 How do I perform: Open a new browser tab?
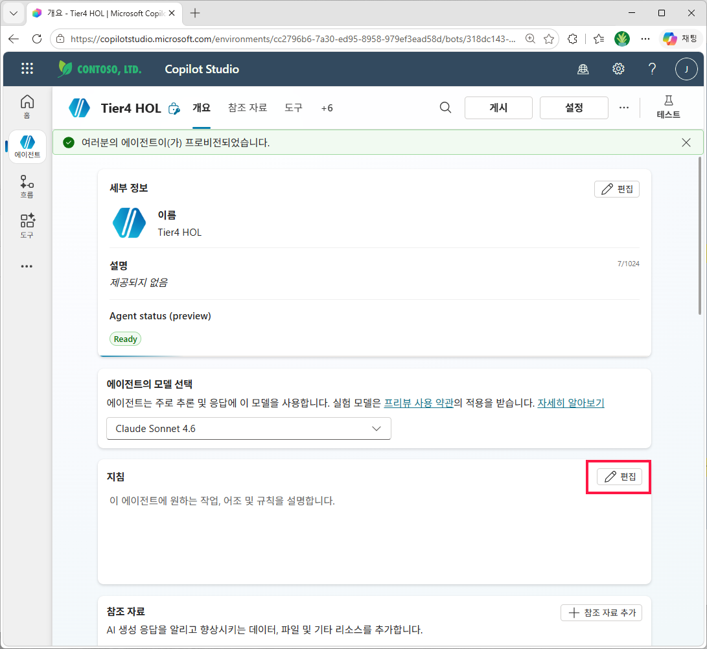(x=195, y=13)
